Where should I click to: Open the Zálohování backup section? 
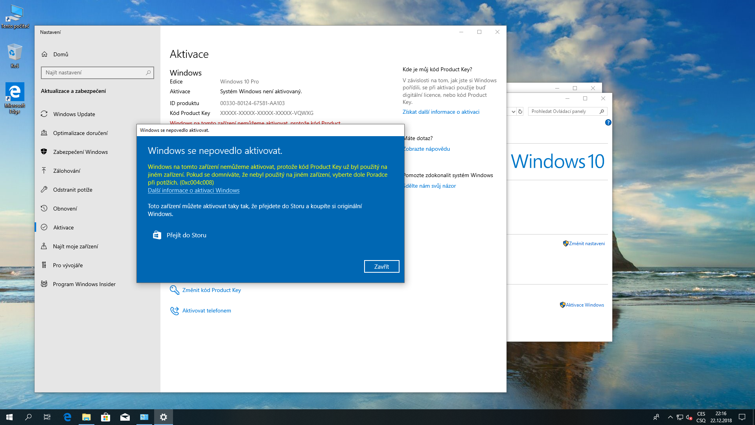(x=66, y=171)
